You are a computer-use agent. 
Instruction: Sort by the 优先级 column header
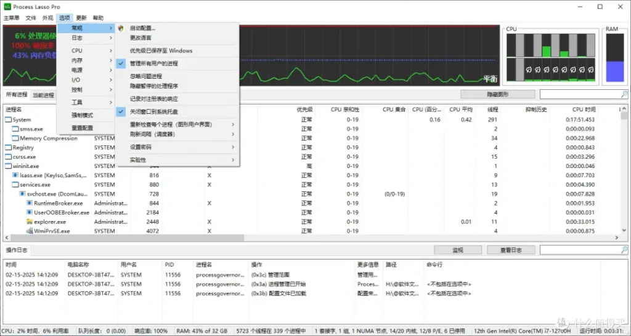[304, 110]
